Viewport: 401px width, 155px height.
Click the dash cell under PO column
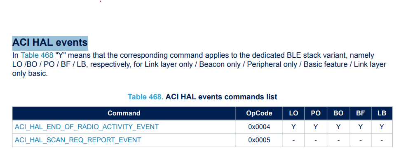click(316, 140)
